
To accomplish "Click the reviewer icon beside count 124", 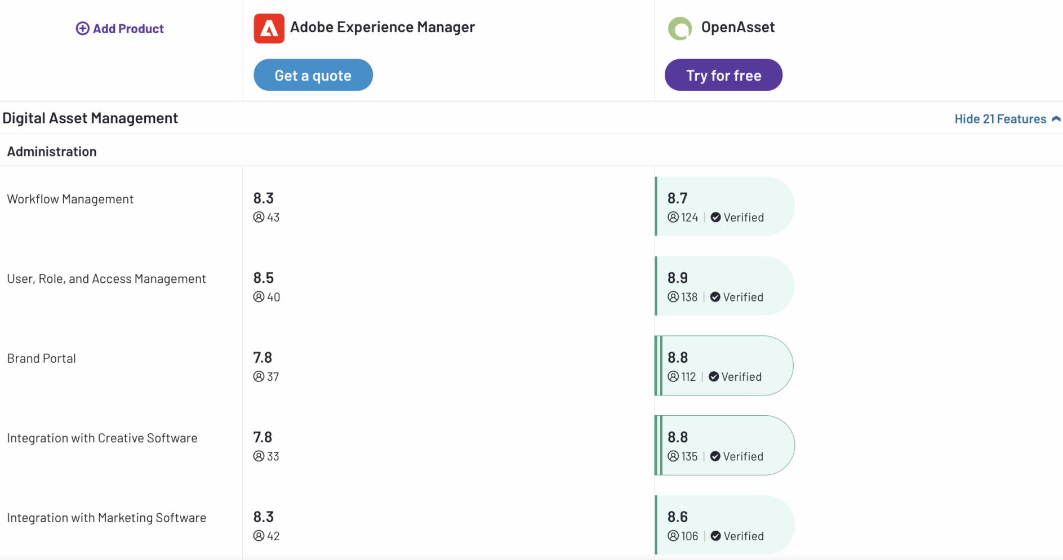I will (x=673, y=217).
